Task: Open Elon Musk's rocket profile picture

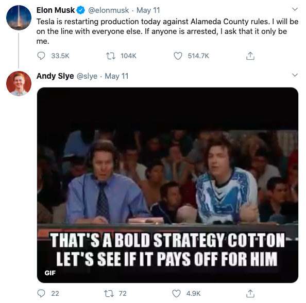Action: pos(19,17)
